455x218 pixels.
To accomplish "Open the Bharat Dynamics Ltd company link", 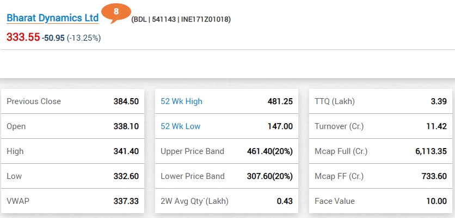I will pos(52,18).
